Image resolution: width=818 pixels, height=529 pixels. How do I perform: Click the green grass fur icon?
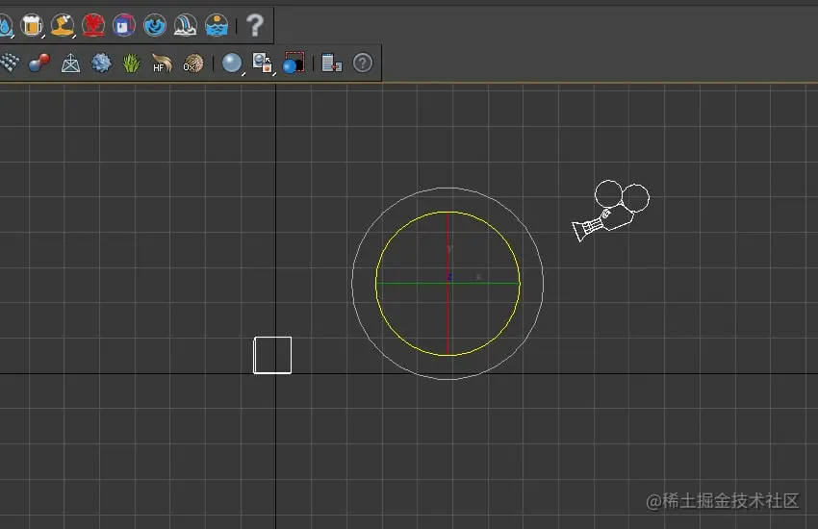pyautogui.click(x=132, y=63)
